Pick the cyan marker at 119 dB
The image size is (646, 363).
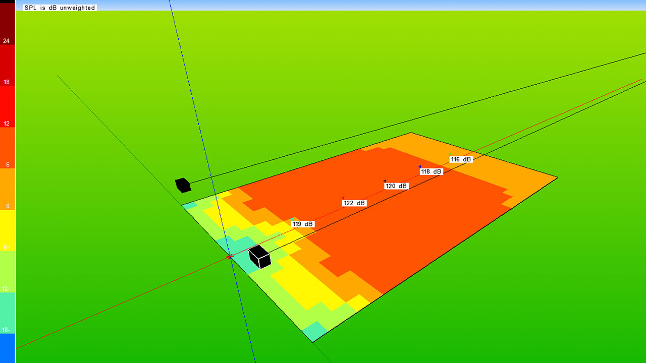point(294,219)
